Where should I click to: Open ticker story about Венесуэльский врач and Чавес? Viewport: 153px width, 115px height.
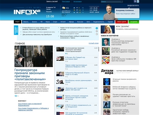click(74, 37)
